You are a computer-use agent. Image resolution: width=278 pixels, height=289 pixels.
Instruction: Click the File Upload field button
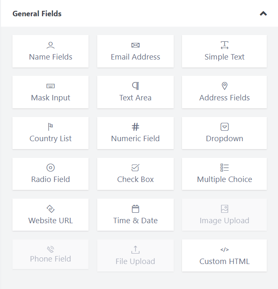tap(135, 255)
